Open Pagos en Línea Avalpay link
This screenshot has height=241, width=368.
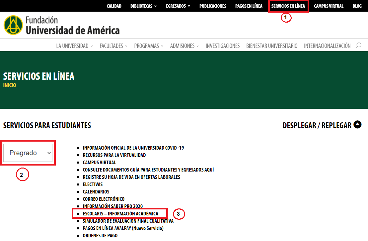coord(123,228)
